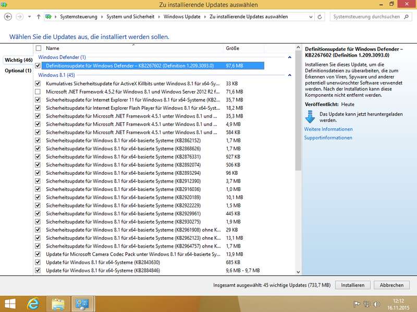Check Microsoft .NET Framework 4.5.2 update

tap(38, 92)
